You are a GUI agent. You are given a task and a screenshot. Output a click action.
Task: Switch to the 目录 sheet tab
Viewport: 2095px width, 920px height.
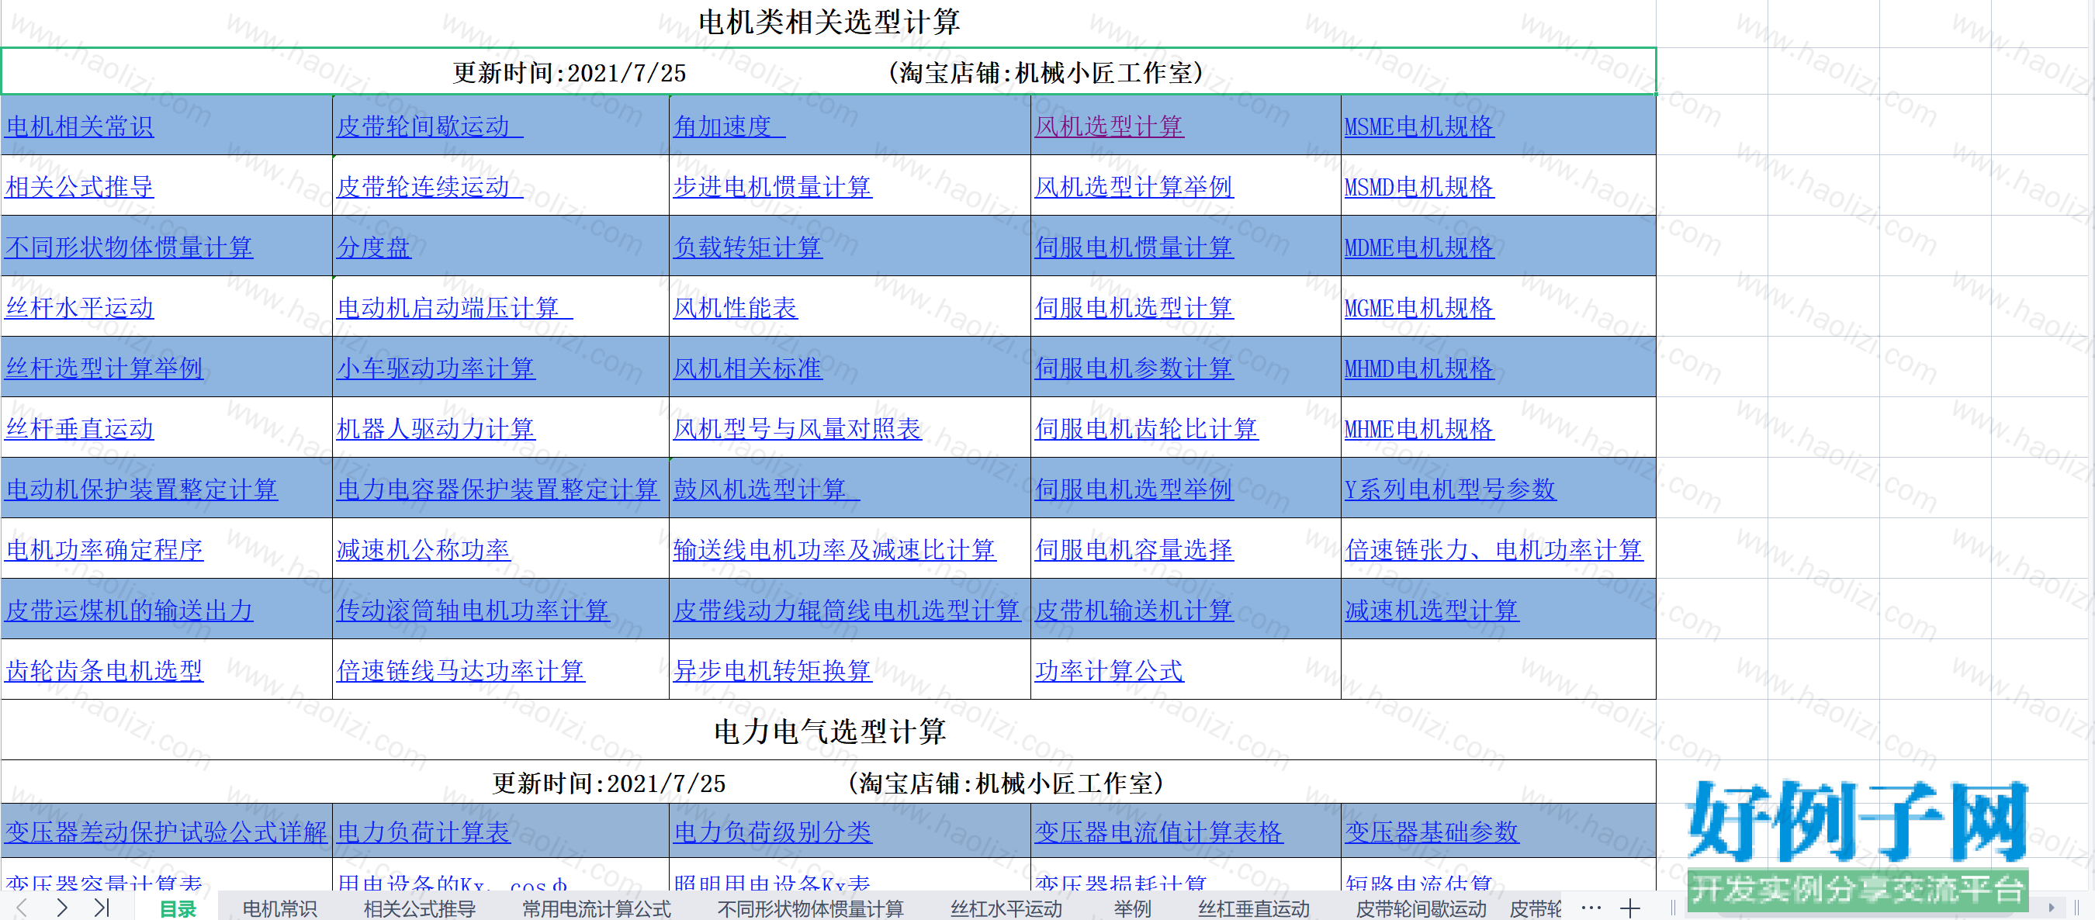(177, 908)
